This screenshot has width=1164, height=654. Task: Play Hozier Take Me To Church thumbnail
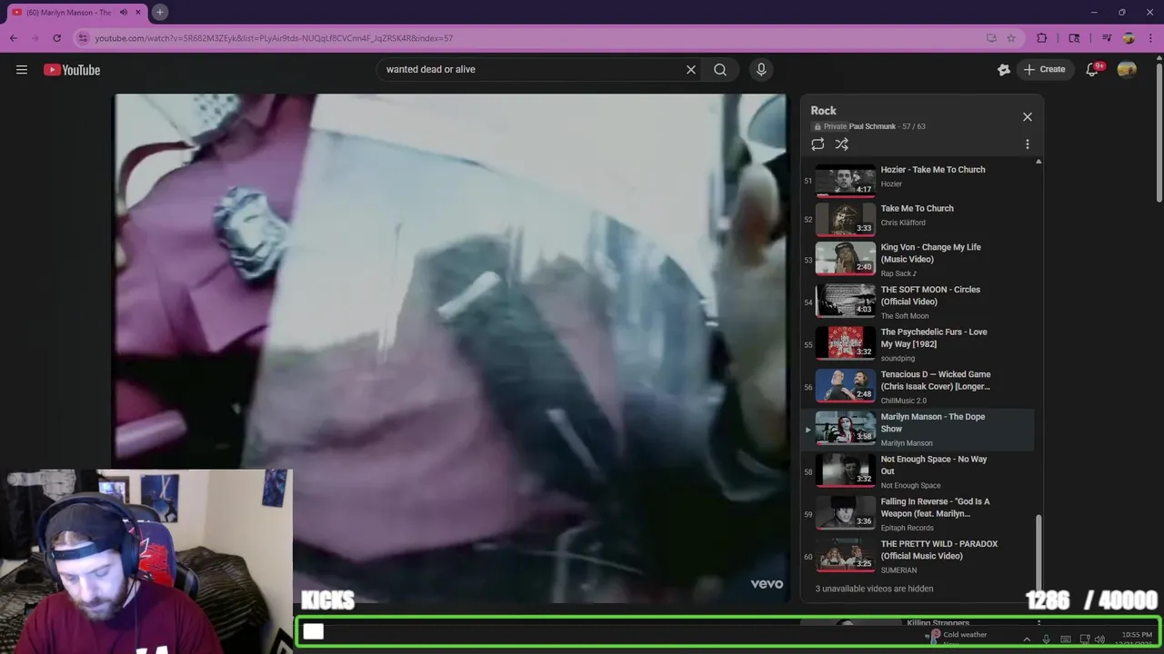point(845,180)
